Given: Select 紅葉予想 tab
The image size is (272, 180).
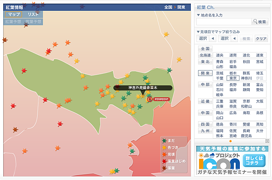Looking at the screenshot, I should [13, 22].
